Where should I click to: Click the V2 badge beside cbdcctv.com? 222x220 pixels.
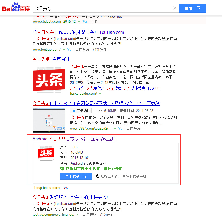coord(84,21)
